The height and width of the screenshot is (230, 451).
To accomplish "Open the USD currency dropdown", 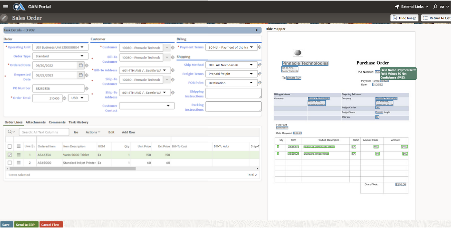I will (x=78, y=98).
